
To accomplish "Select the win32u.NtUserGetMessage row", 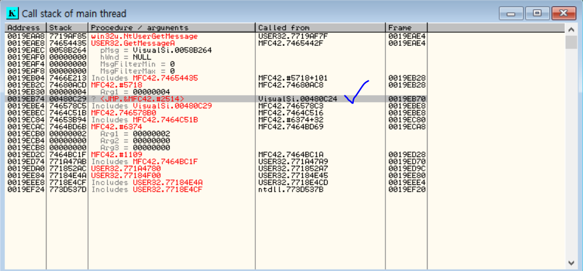I will pyautogui.click(x=285, y=37).
